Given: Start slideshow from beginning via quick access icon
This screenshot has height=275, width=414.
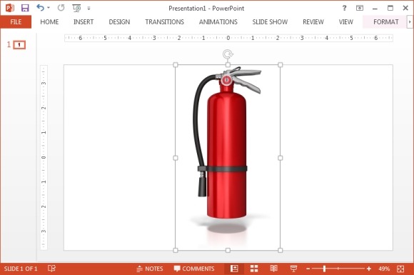Looking at the screenshot, I should [x=76, y=8].
